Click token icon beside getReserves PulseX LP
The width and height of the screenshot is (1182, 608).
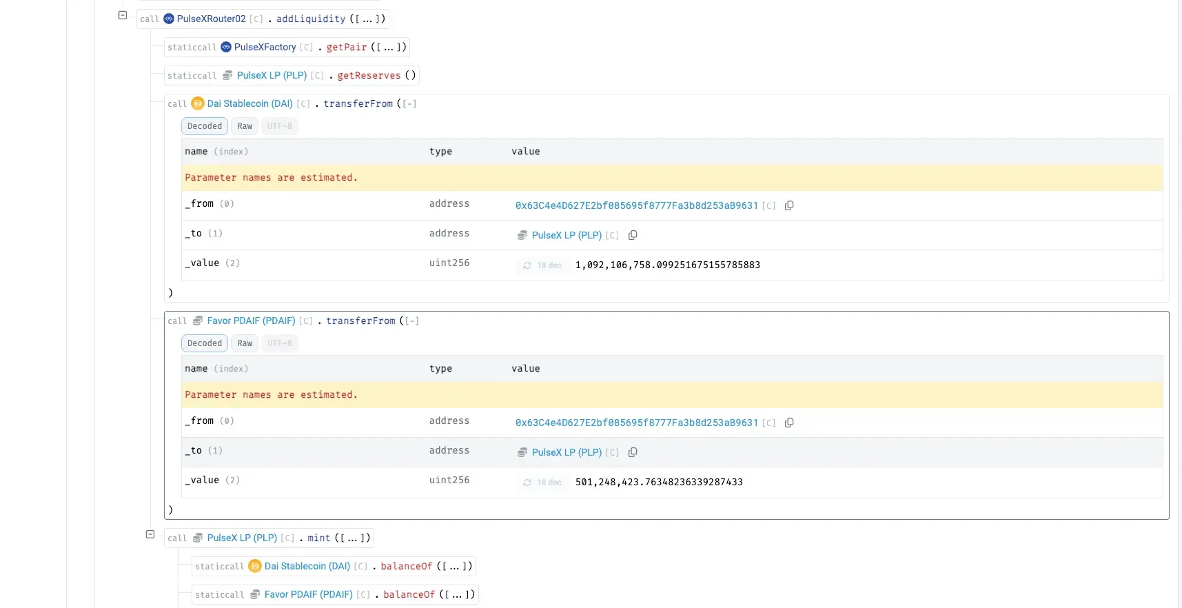click(227, 76)
